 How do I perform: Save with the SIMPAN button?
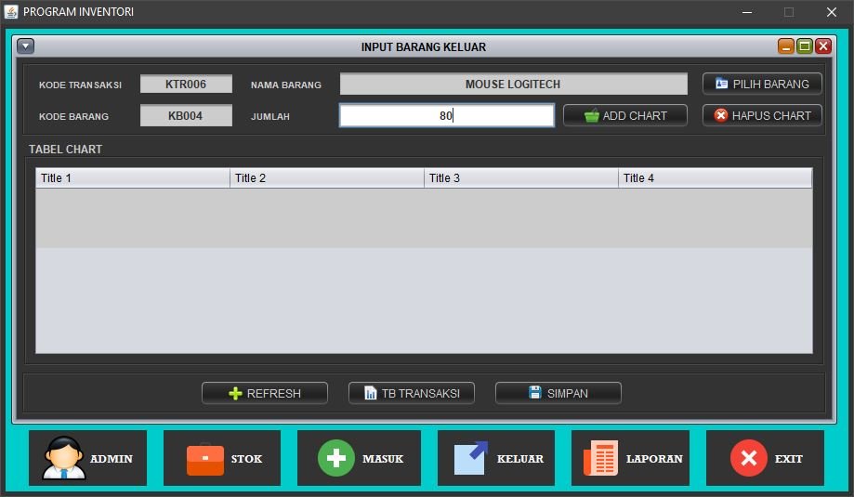(x=558, y=393)
